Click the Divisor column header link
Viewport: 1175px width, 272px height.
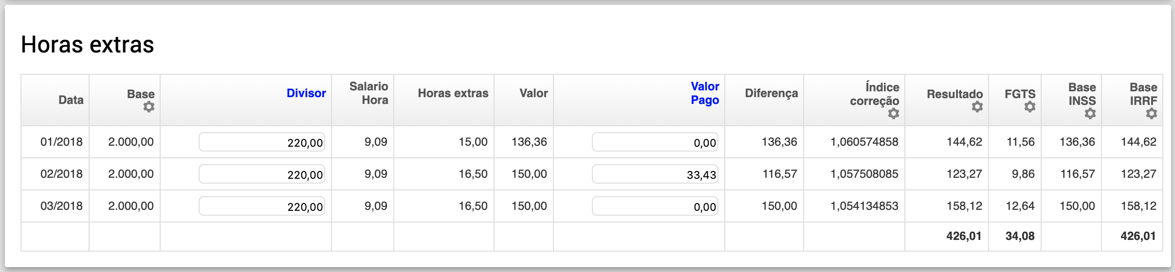point(306,93)
